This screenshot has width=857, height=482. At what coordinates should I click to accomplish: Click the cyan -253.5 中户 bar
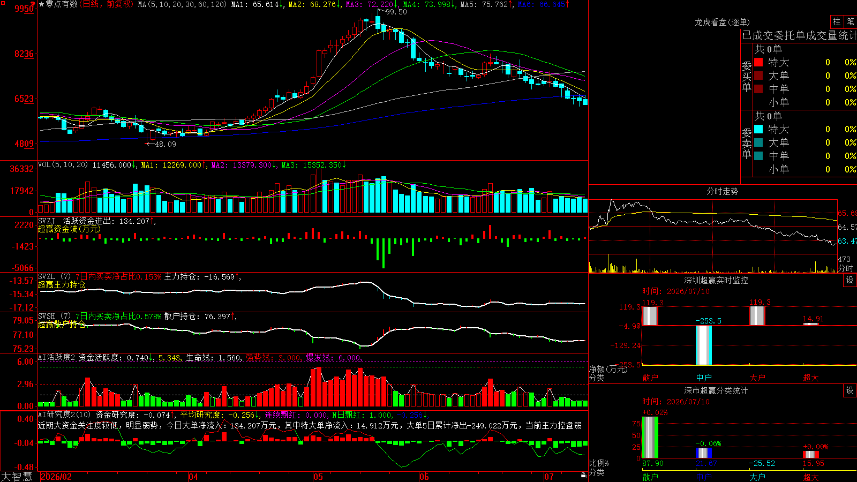704,345
